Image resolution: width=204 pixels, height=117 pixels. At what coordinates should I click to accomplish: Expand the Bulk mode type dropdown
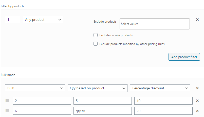click(35, 88)
